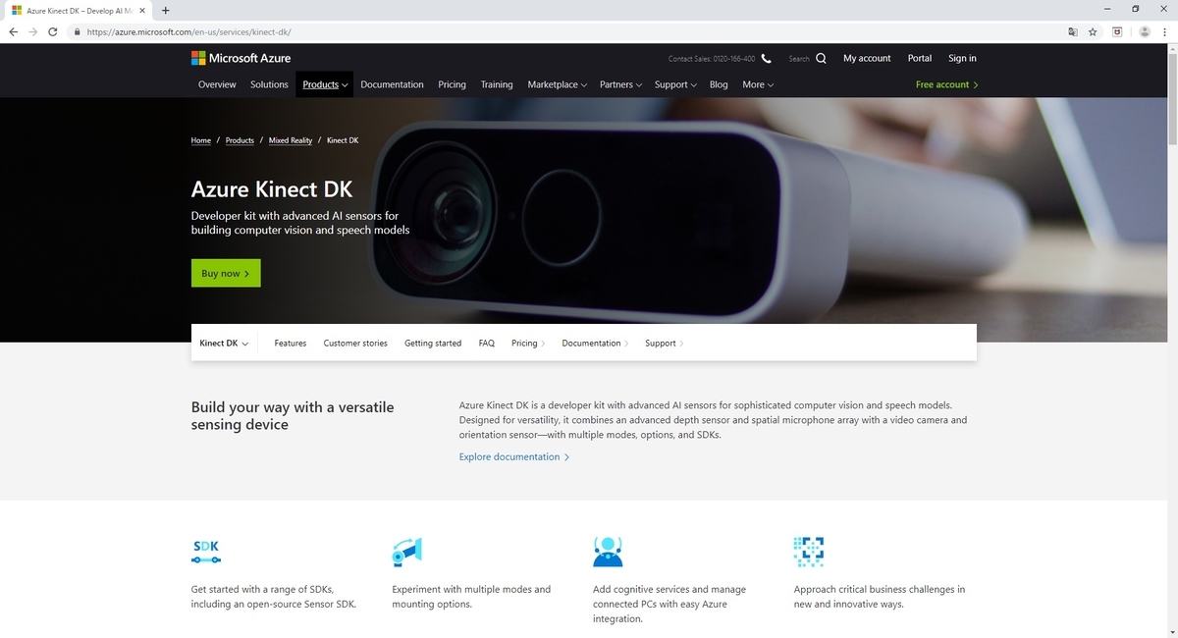Open the Blog nav item

[719, 84]
